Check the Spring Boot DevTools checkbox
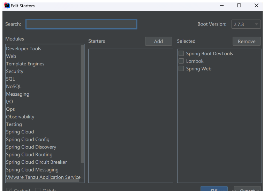Screen dimensions: 264x191 click(181, 53)
